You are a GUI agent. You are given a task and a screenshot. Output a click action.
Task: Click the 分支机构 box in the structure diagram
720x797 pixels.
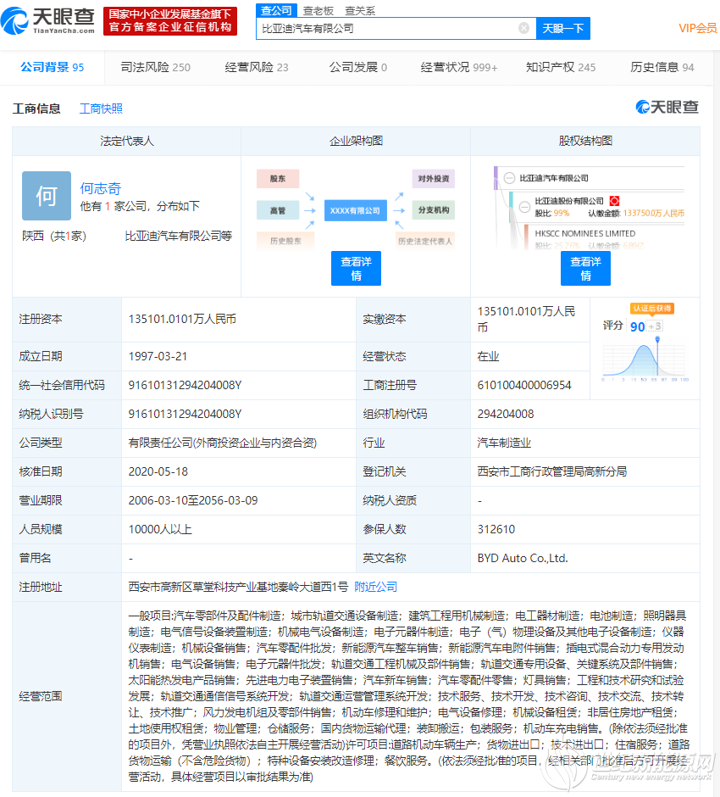click(433, 210)
